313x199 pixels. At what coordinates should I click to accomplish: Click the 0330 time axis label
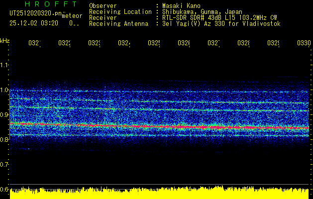pos(304,43)
